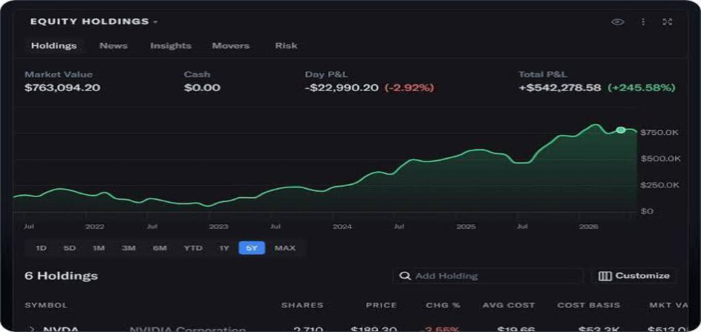Select the MAX time range
Screen dimensions: 701x332
285,248
